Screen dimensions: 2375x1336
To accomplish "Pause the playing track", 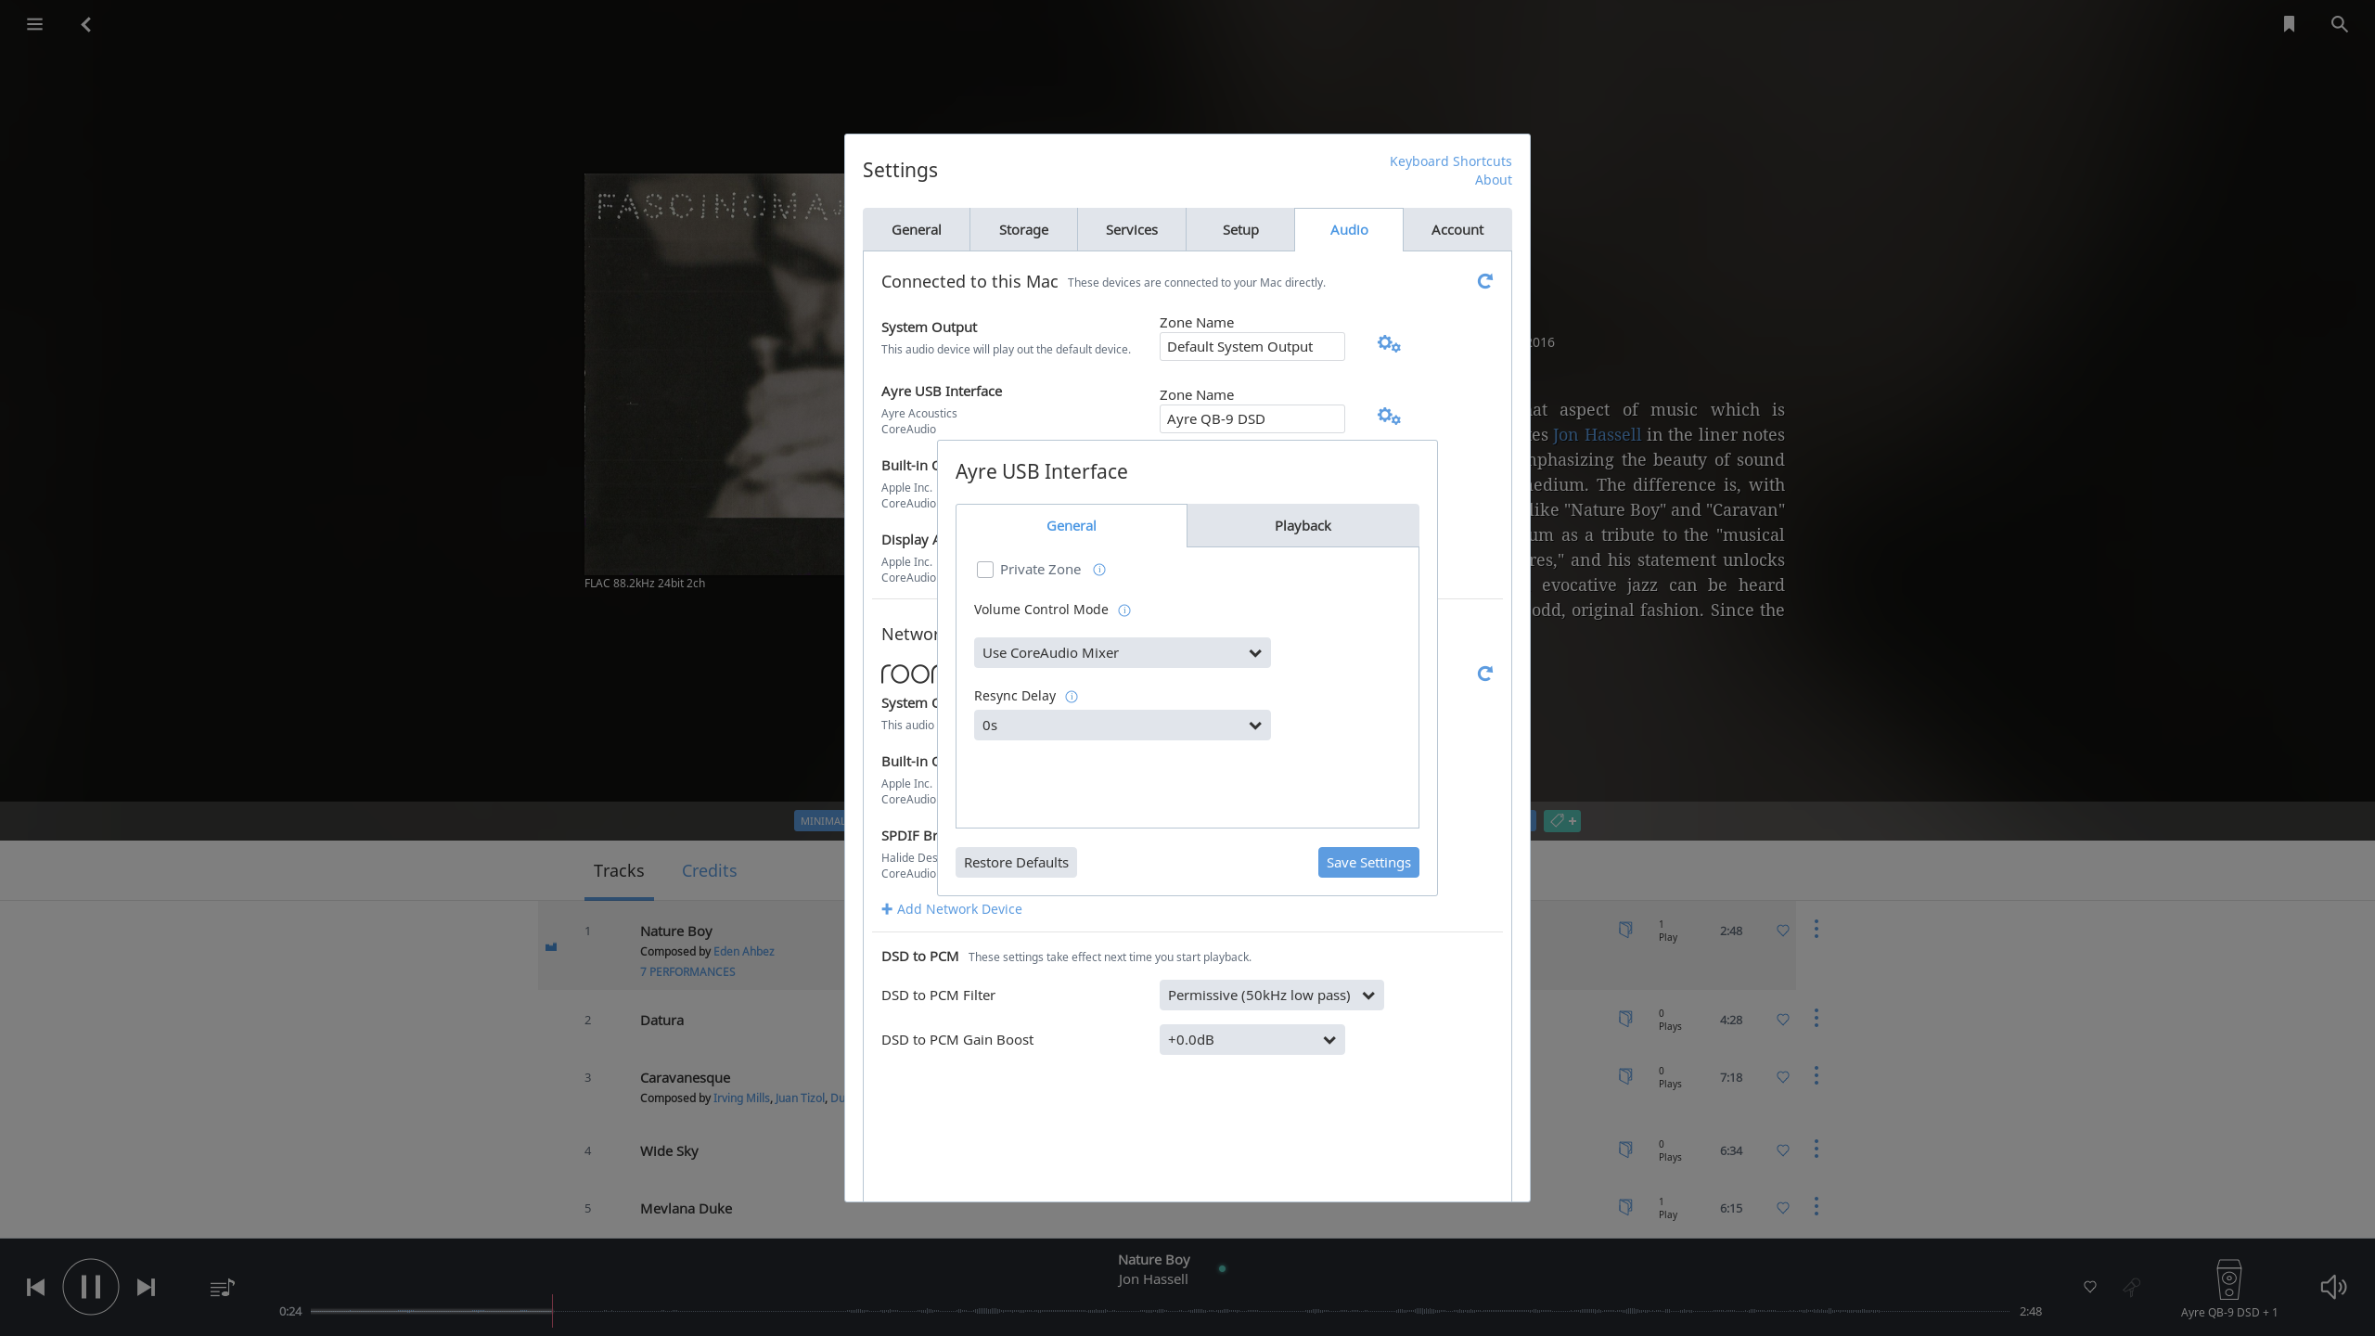I will point(91,1287).
